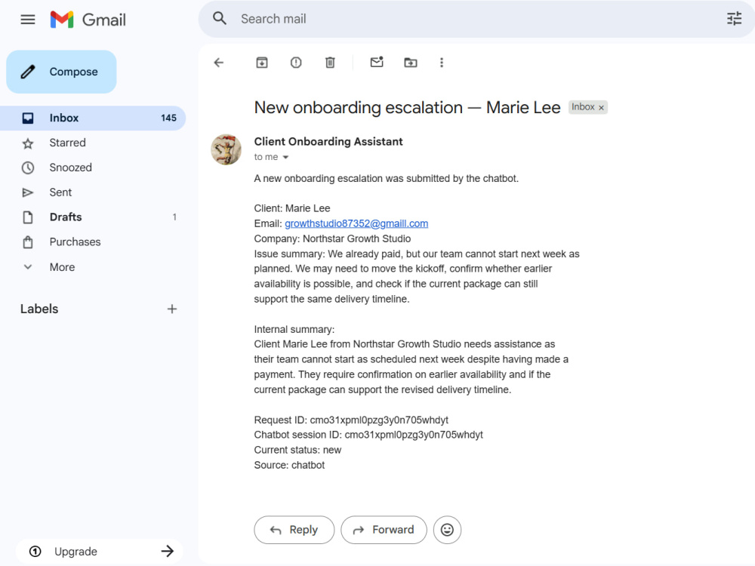This screenshot has width=755, height=566.
Task: Remove the Inbox label from this email
Action: [x=601, y=108]
